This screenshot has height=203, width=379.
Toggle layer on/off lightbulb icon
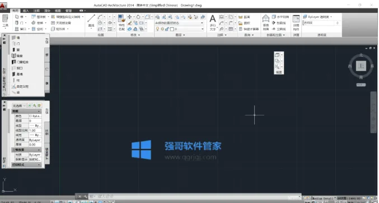click(x=158, y=29)
